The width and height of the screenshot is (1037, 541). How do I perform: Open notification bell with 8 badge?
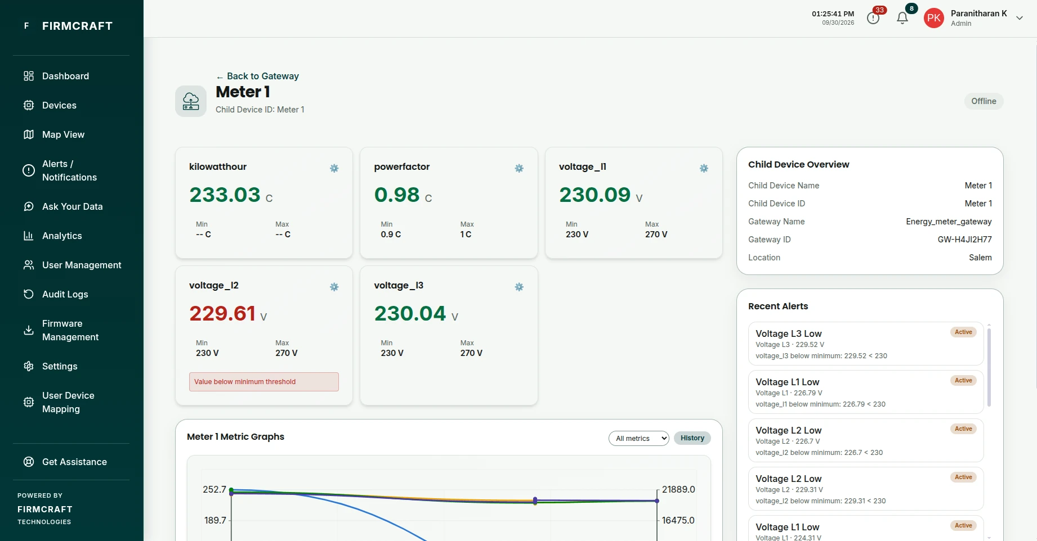point(902,18)
